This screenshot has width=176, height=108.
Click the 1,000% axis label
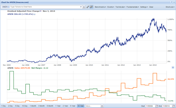tap(170, 19)
